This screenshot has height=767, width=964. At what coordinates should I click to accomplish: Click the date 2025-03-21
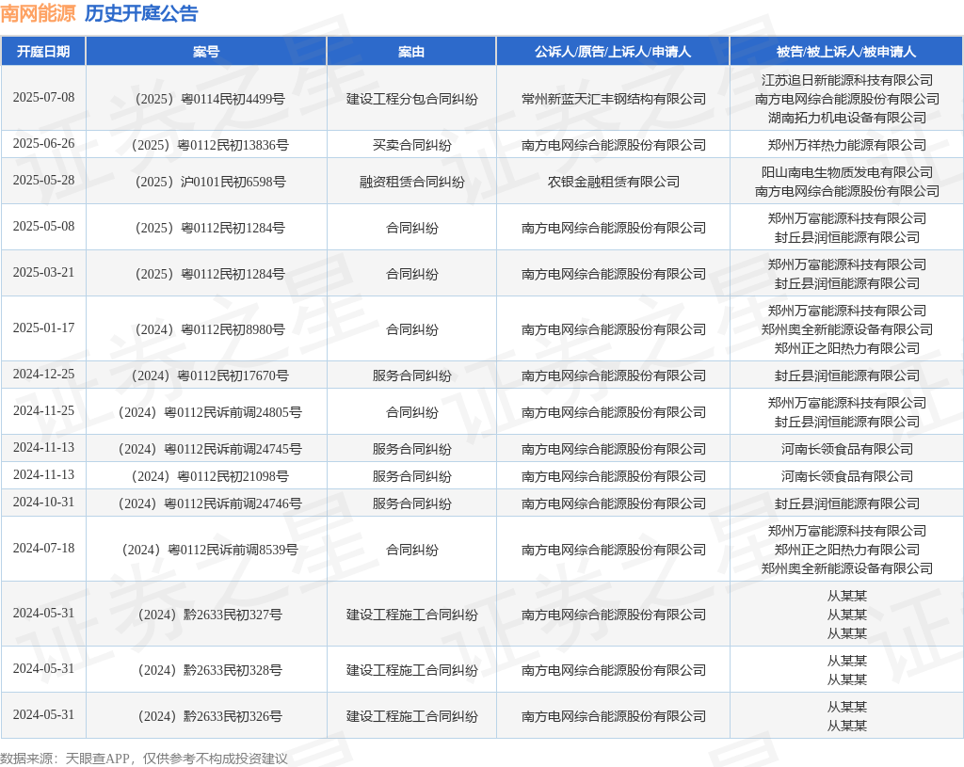43,272
